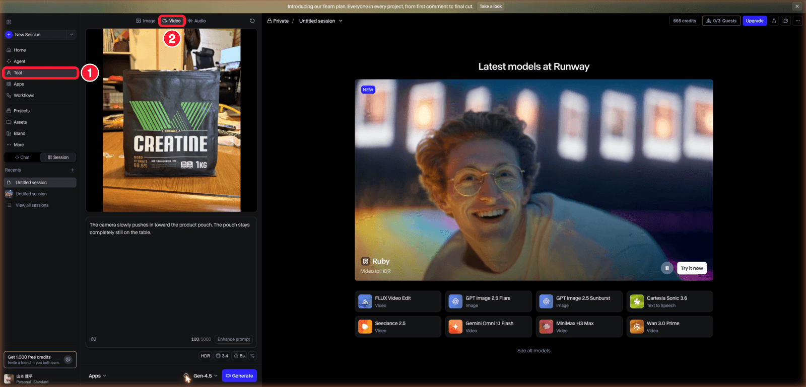Reset the generation panel with the refresh icon
The image size is (806, 387).
[252, 21]
